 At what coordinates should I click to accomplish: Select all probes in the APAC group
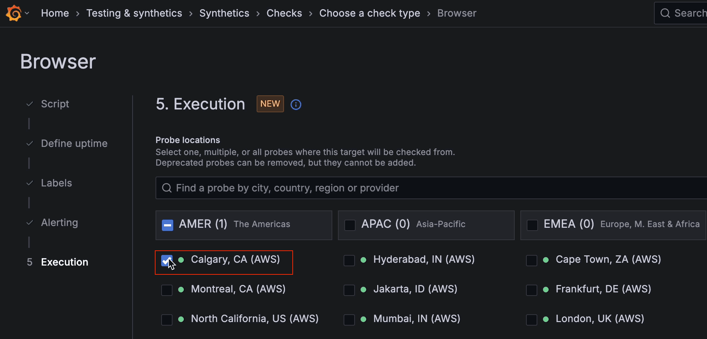(350, 225)
